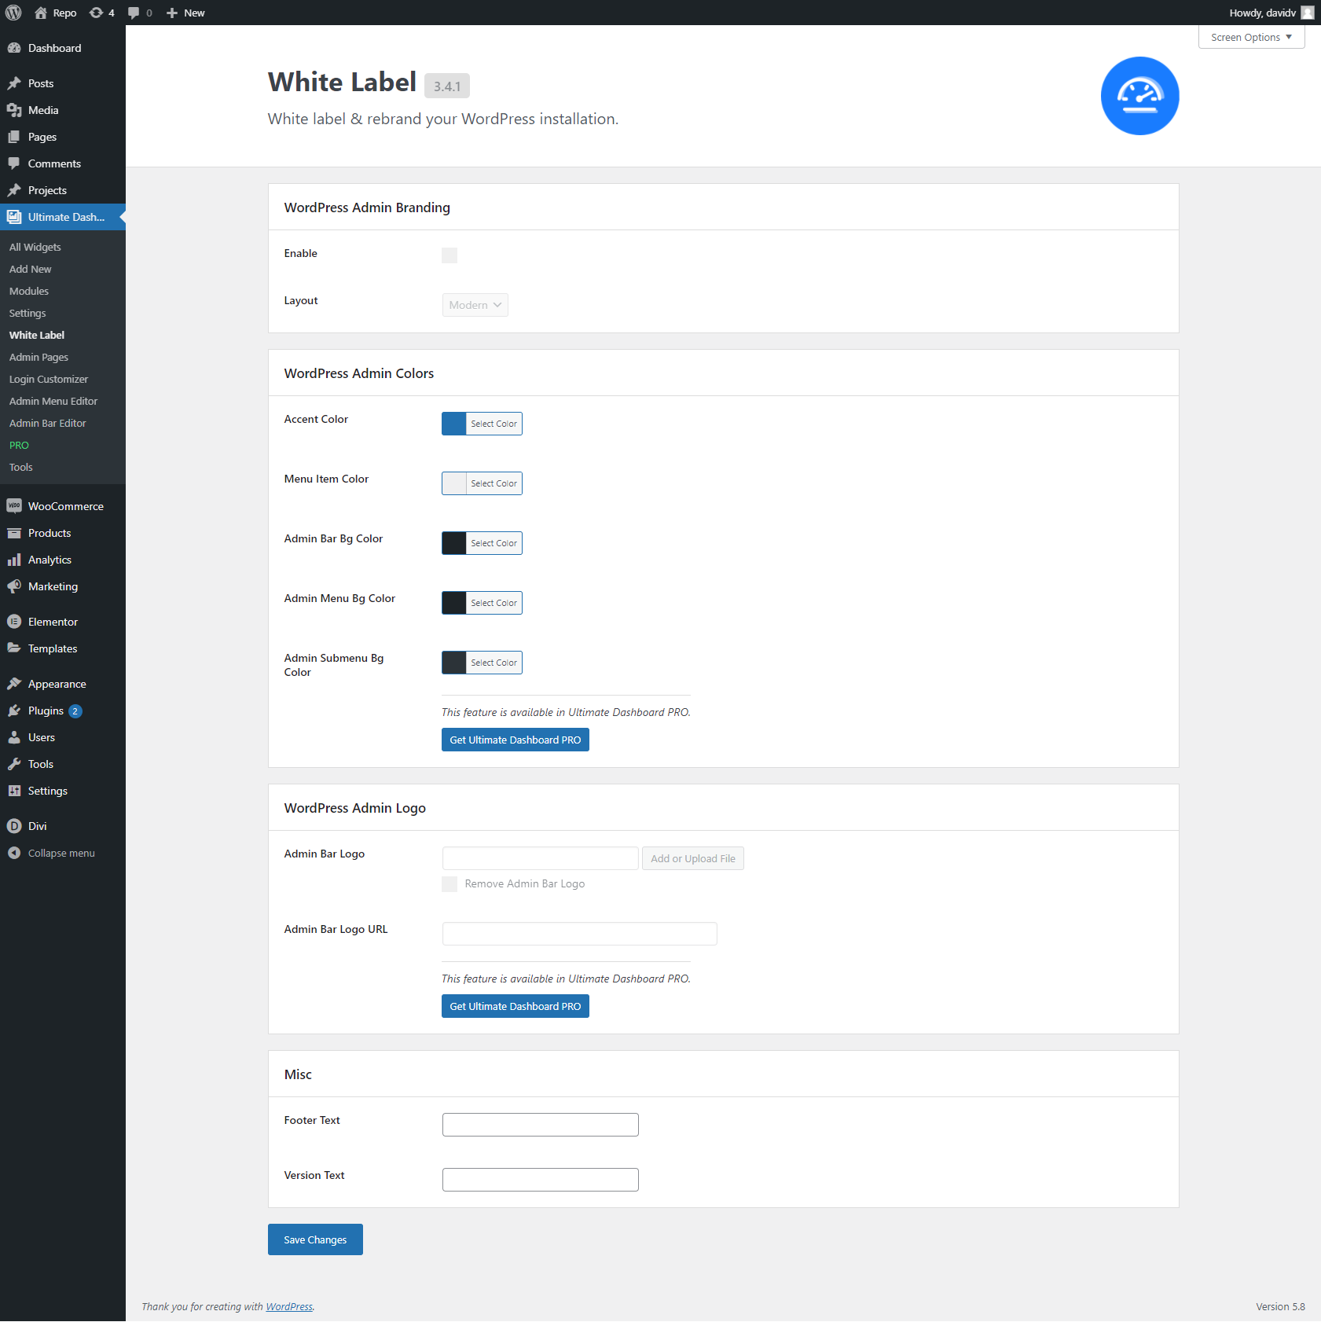Go to Modules submenu item

pos(29,291)
